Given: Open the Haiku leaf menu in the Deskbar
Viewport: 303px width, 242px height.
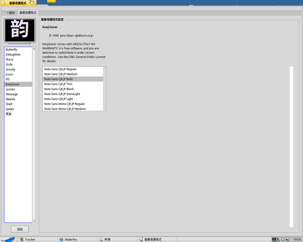Looking at the screenshot, I should [7, 239].
